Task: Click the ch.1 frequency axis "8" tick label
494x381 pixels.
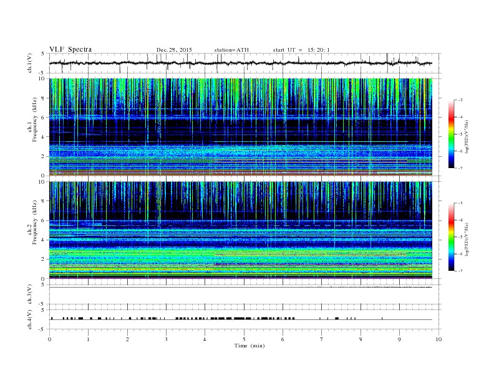Action: pos(43,98)
